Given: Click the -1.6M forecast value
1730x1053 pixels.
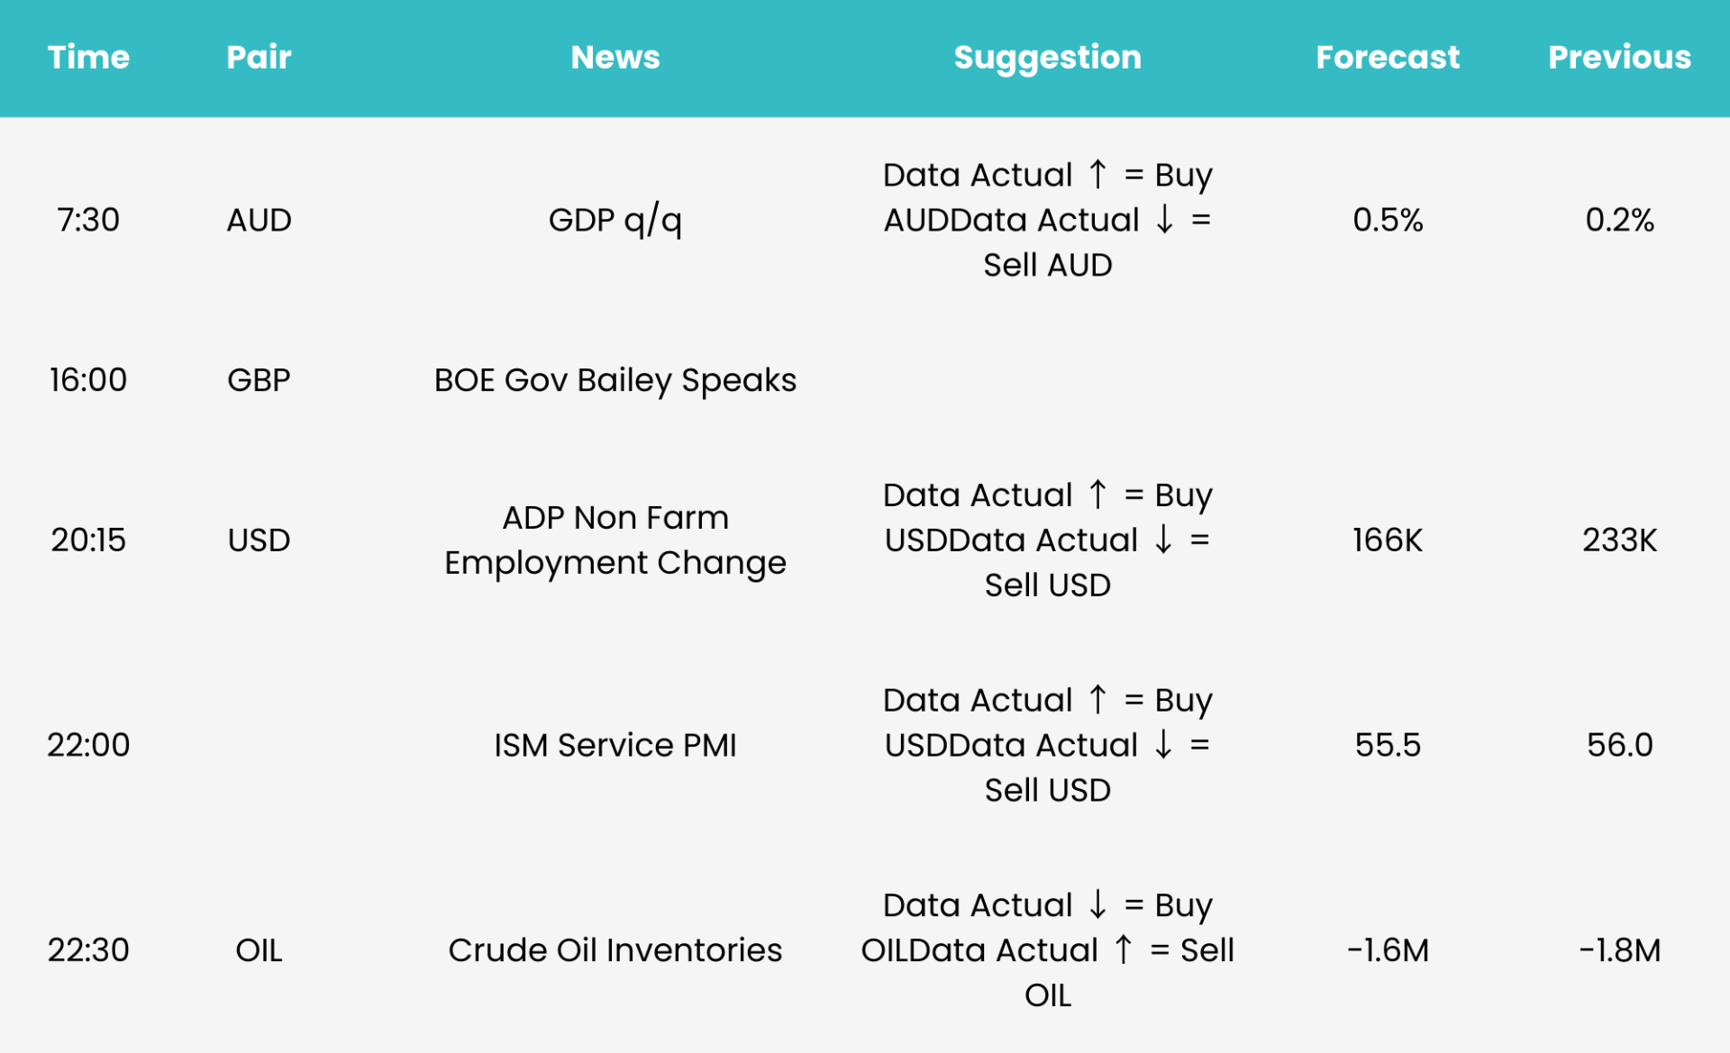Looking at the screenshot, I should click(x=1388, y=949).
